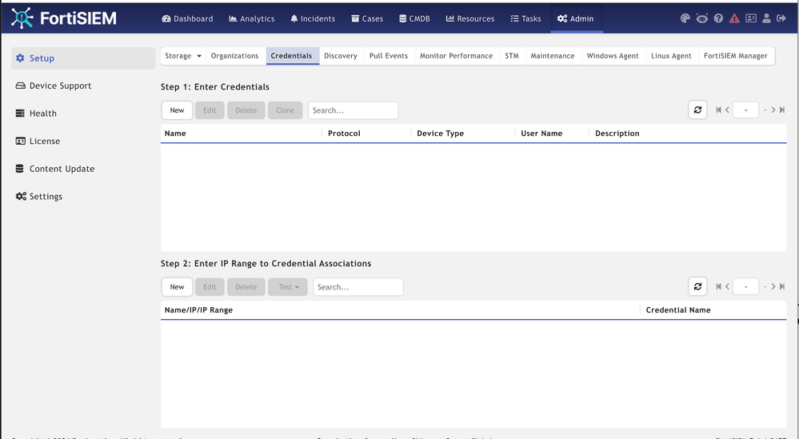Viewport: 799px width, 439px height.
Task: Switch to the Linux Agent tab
Action: (x=671, y=56)
